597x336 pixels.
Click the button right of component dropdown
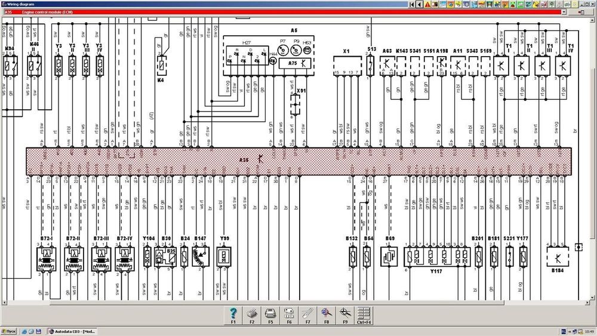pyautogui.click(x=581, y=12)
